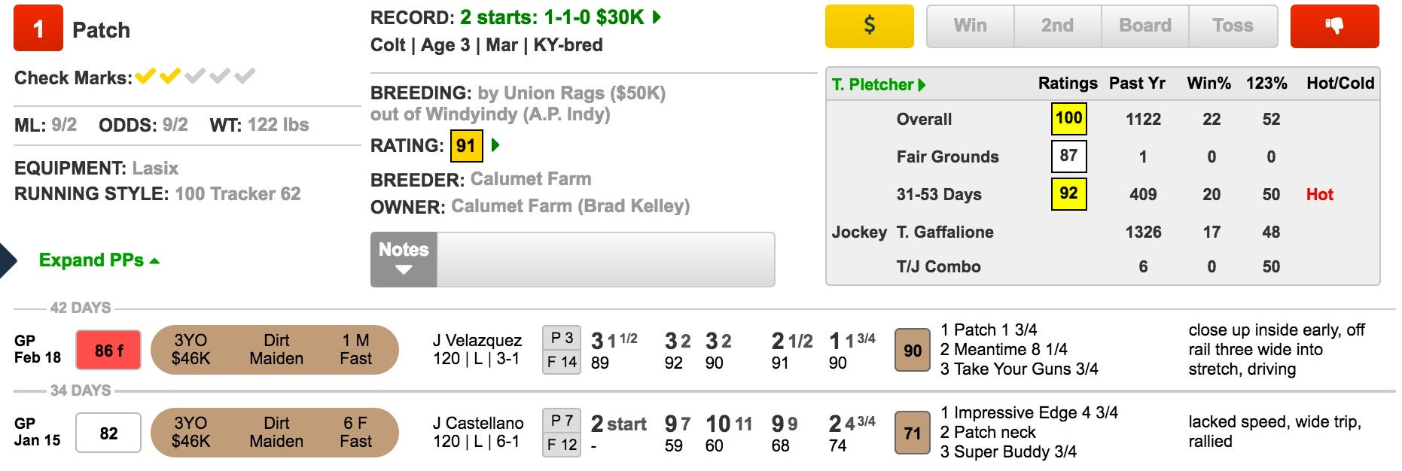The image size is (1402, 471).
Task: Click the red thumbs-down button
Action: [1334, 26]
